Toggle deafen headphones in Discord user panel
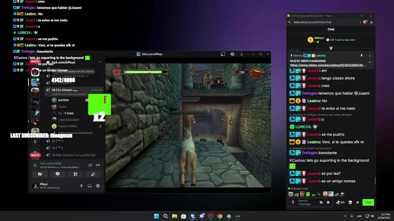 click(x=90, y=186)
